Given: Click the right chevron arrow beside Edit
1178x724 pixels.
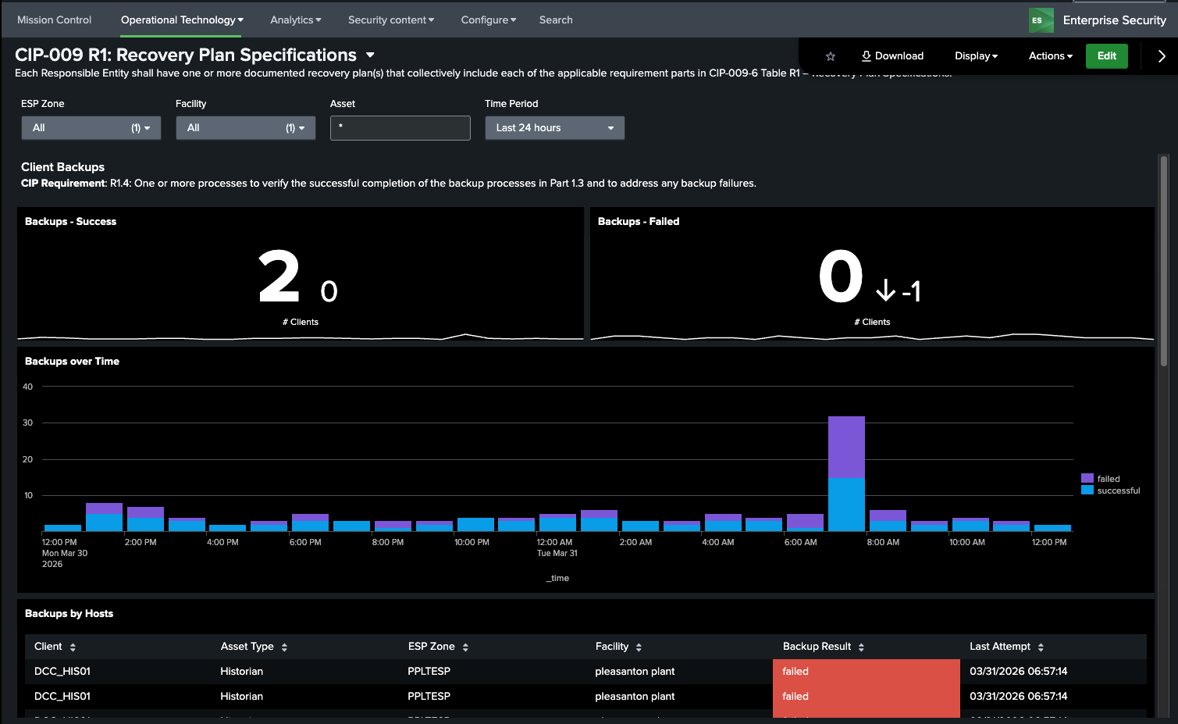Looking at the screenshot, I should 1161,56.
